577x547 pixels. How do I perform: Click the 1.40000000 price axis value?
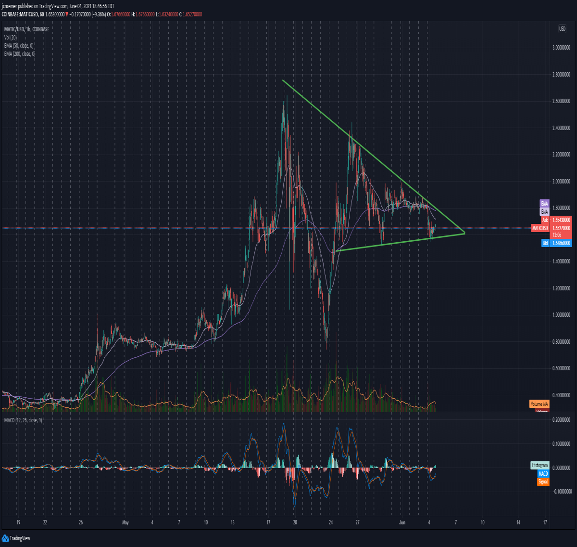(x=561, y=261)
